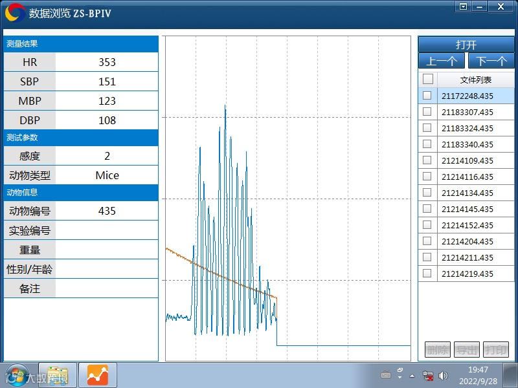The width and height of the screenshot is (518, 388).
Task: Go to next file with 下一个
Action: point(491,61)
